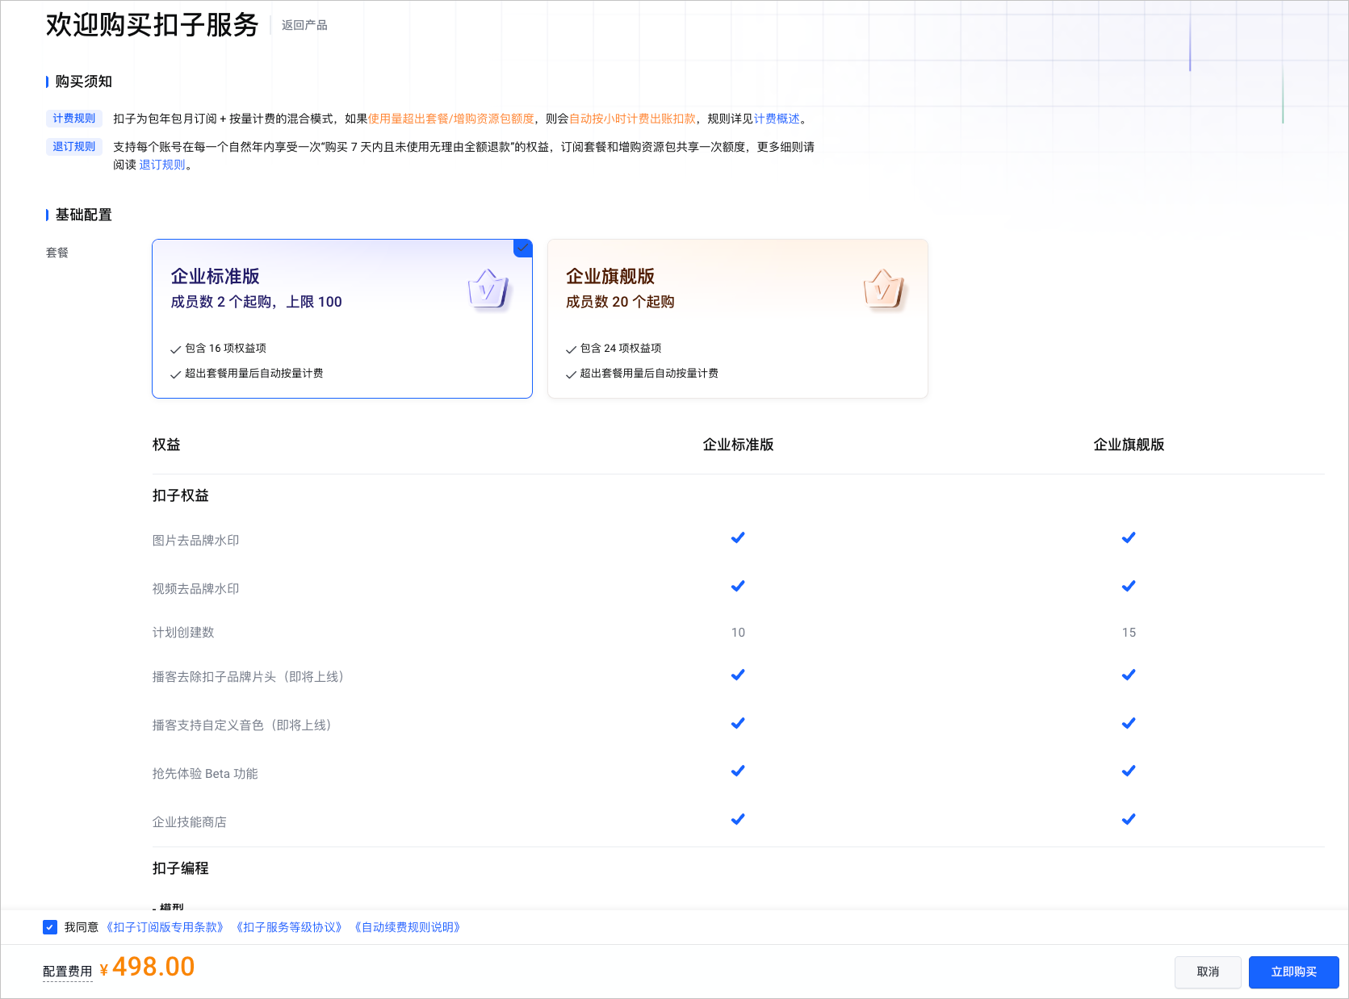Go back via 返回产品 link
Screen dimensions: 1349x999
pos(304,26)
